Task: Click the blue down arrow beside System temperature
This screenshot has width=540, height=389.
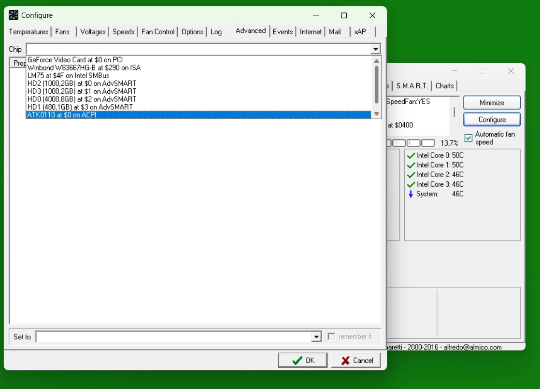Action: [x=411, y=194]
